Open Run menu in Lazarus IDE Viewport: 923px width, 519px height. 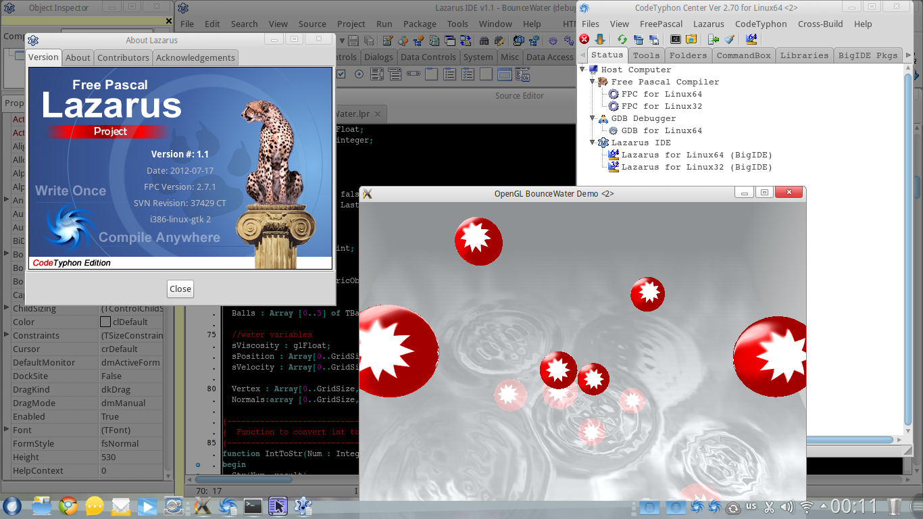click(384, 24)
